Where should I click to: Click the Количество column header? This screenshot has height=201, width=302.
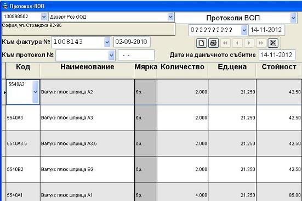(183, 70)
